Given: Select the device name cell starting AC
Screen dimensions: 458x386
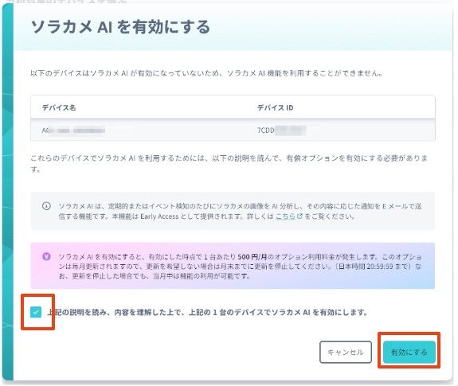Looking at the screenshot, I should (x=73, y=130).
